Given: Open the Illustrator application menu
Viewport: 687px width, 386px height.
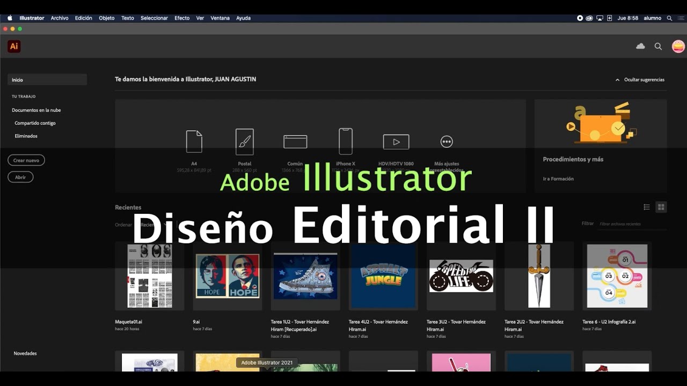Looking at the screenshot, I should point(32,18).
